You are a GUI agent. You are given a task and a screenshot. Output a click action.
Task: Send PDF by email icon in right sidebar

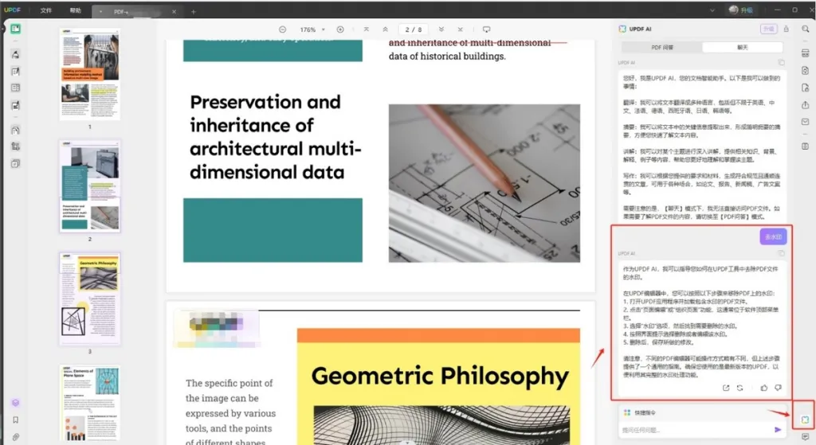coord(805,122)
